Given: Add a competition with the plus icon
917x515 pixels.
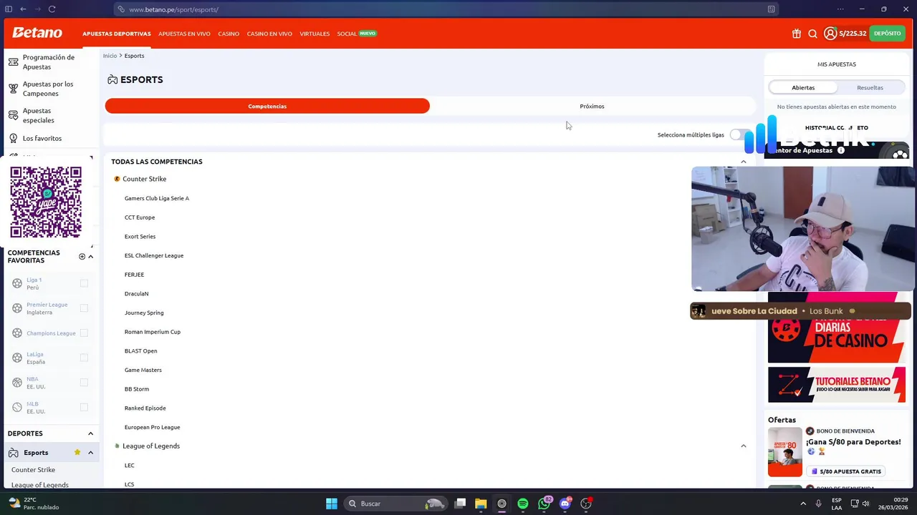Looking at the screenshot, I should 82,256.
